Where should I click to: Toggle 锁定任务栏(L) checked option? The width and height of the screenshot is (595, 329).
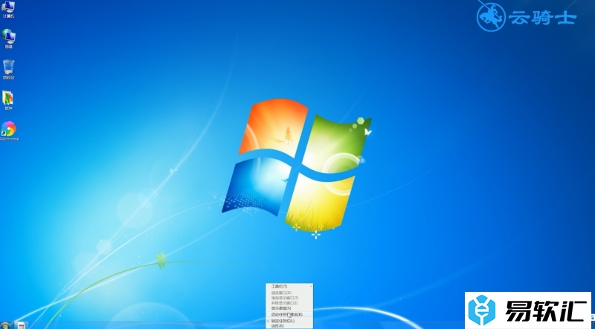tap(289, 321)
